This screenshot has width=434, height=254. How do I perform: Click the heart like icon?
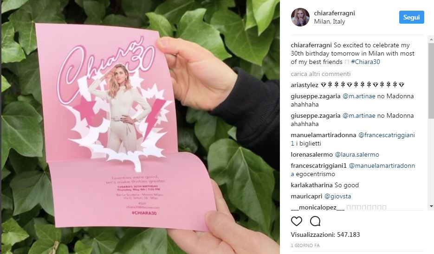(x=297, y=221)
